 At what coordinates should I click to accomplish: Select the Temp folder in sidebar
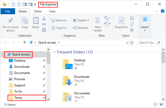point(18,98)
